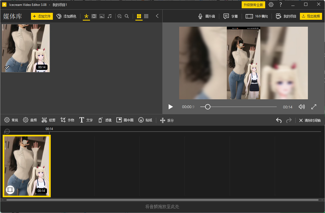325x213 pixels.
Task: Show all media with the star filter
Action: [86, 16]
